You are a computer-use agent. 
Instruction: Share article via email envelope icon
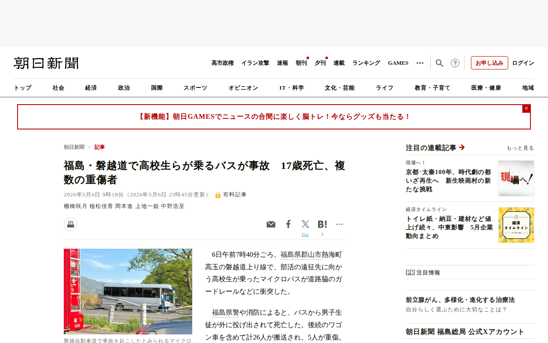pyautogui.click(x=271, y=224)
